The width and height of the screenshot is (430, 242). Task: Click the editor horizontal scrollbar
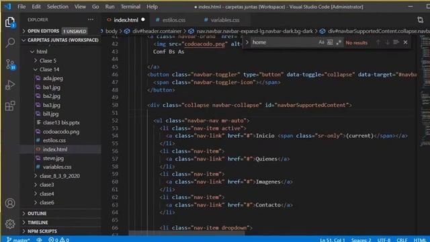tap(187, 233)
